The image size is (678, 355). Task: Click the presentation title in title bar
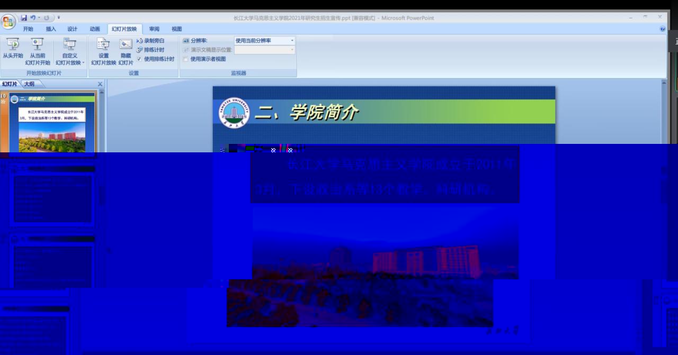pos(334,18)
